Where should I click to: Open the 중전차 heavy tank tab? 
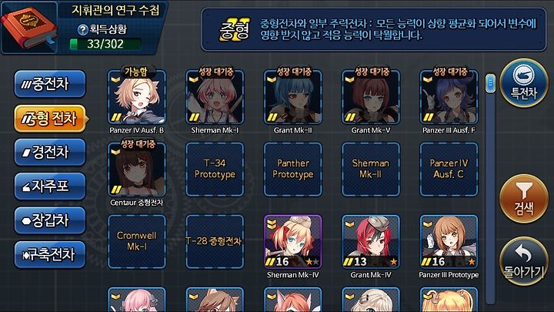pyautogui.click(x=50, y=84)
